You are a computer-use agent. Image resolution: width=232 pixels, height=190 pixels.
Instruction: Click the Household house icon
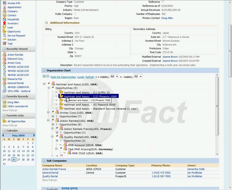tap(5, 19)
